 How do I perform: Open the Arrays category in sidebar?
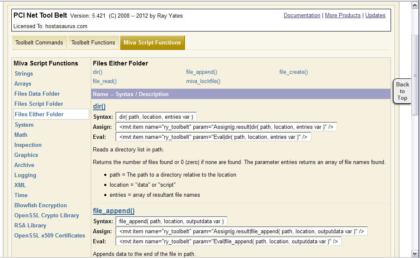(x=23, y=83)
